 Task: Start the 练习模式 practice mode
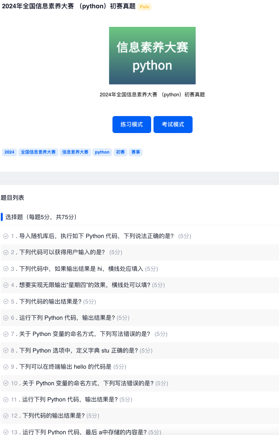(x=132, y=125)
